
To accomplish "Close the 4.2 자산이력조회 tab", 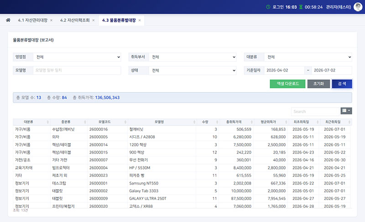I will coord(94,20).
